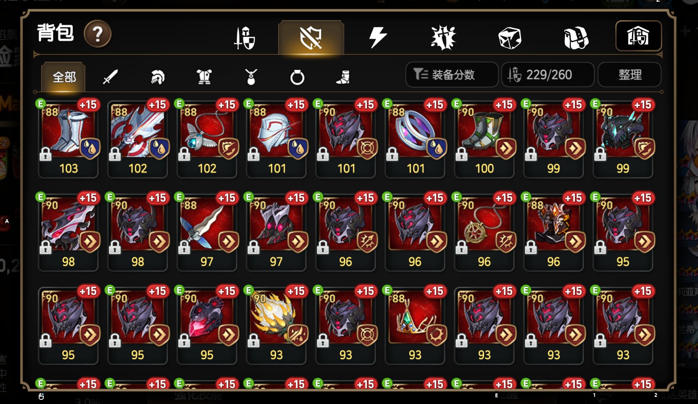
Task: Filter by chest armor icon
Action: [204, 77]
